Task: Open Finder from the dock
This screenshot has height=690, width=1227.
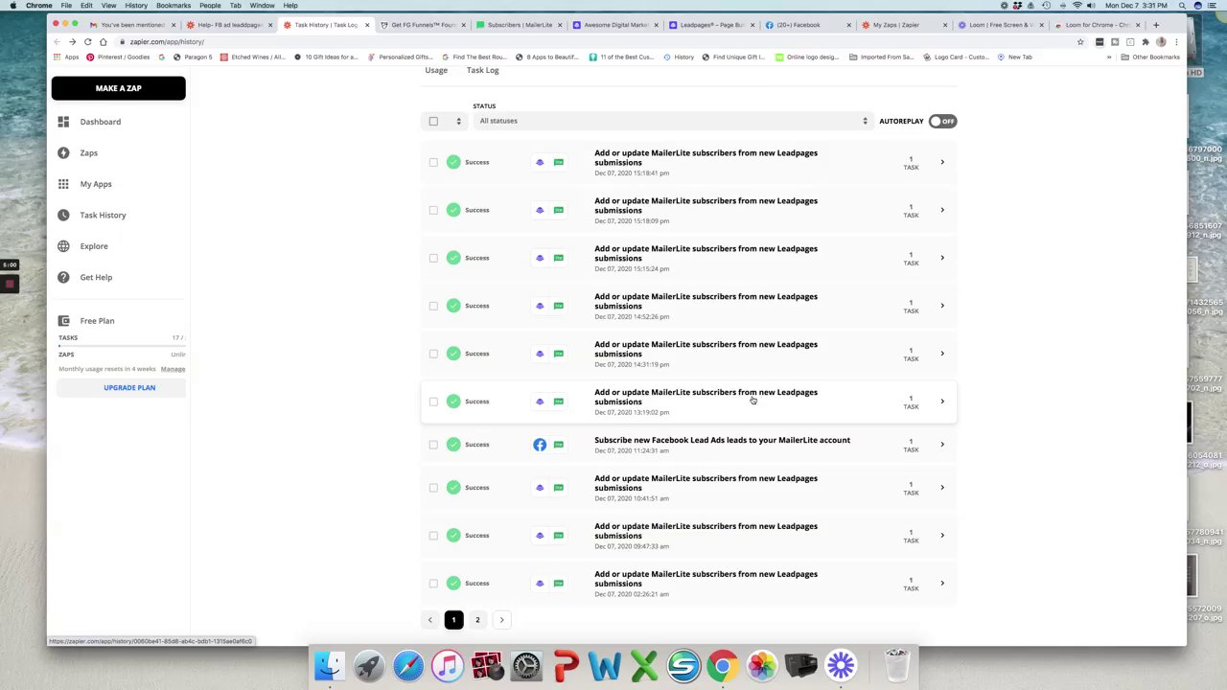Action: [x=329, y=665]
